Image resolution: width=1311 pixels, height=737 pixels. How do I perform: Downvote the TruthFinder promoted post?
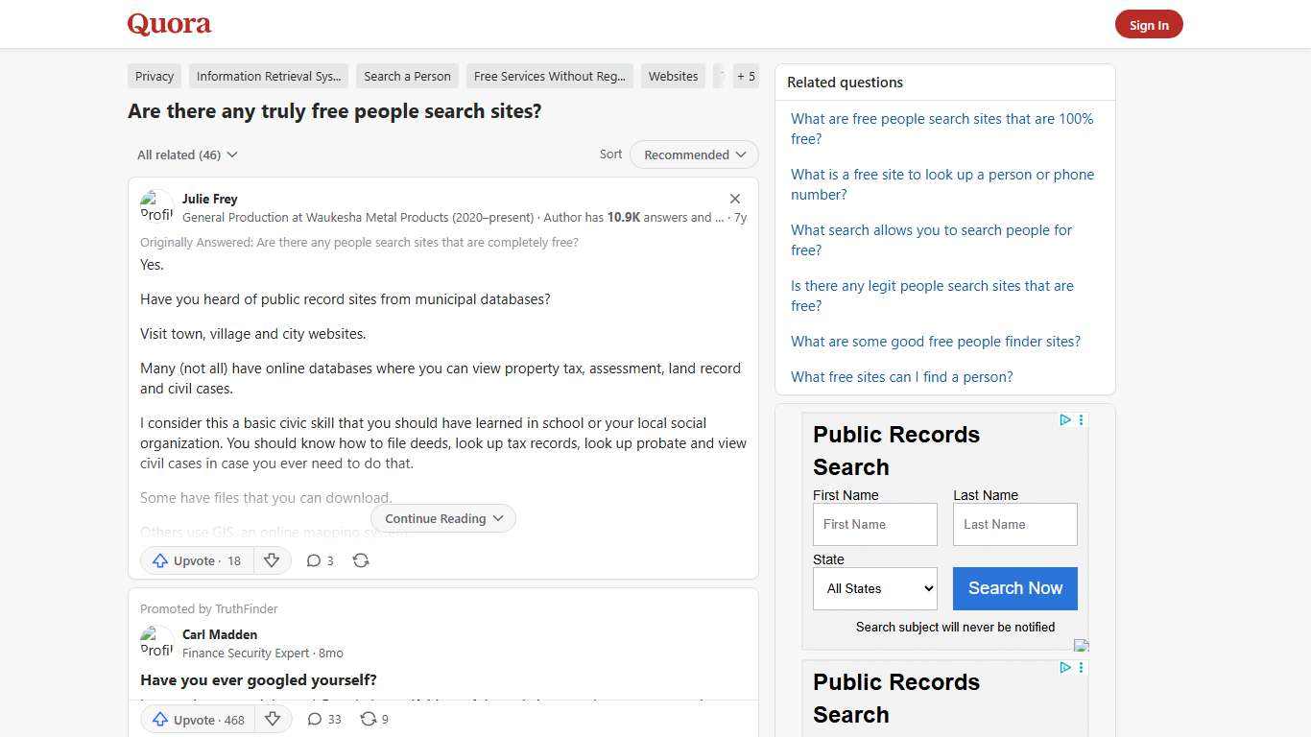(272, 719)
